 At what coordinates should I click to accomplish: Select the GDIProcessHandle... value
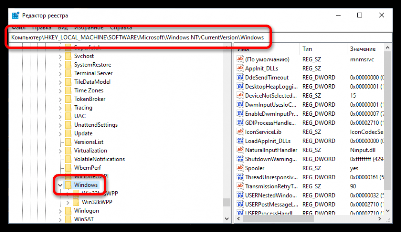pos(270,123)
